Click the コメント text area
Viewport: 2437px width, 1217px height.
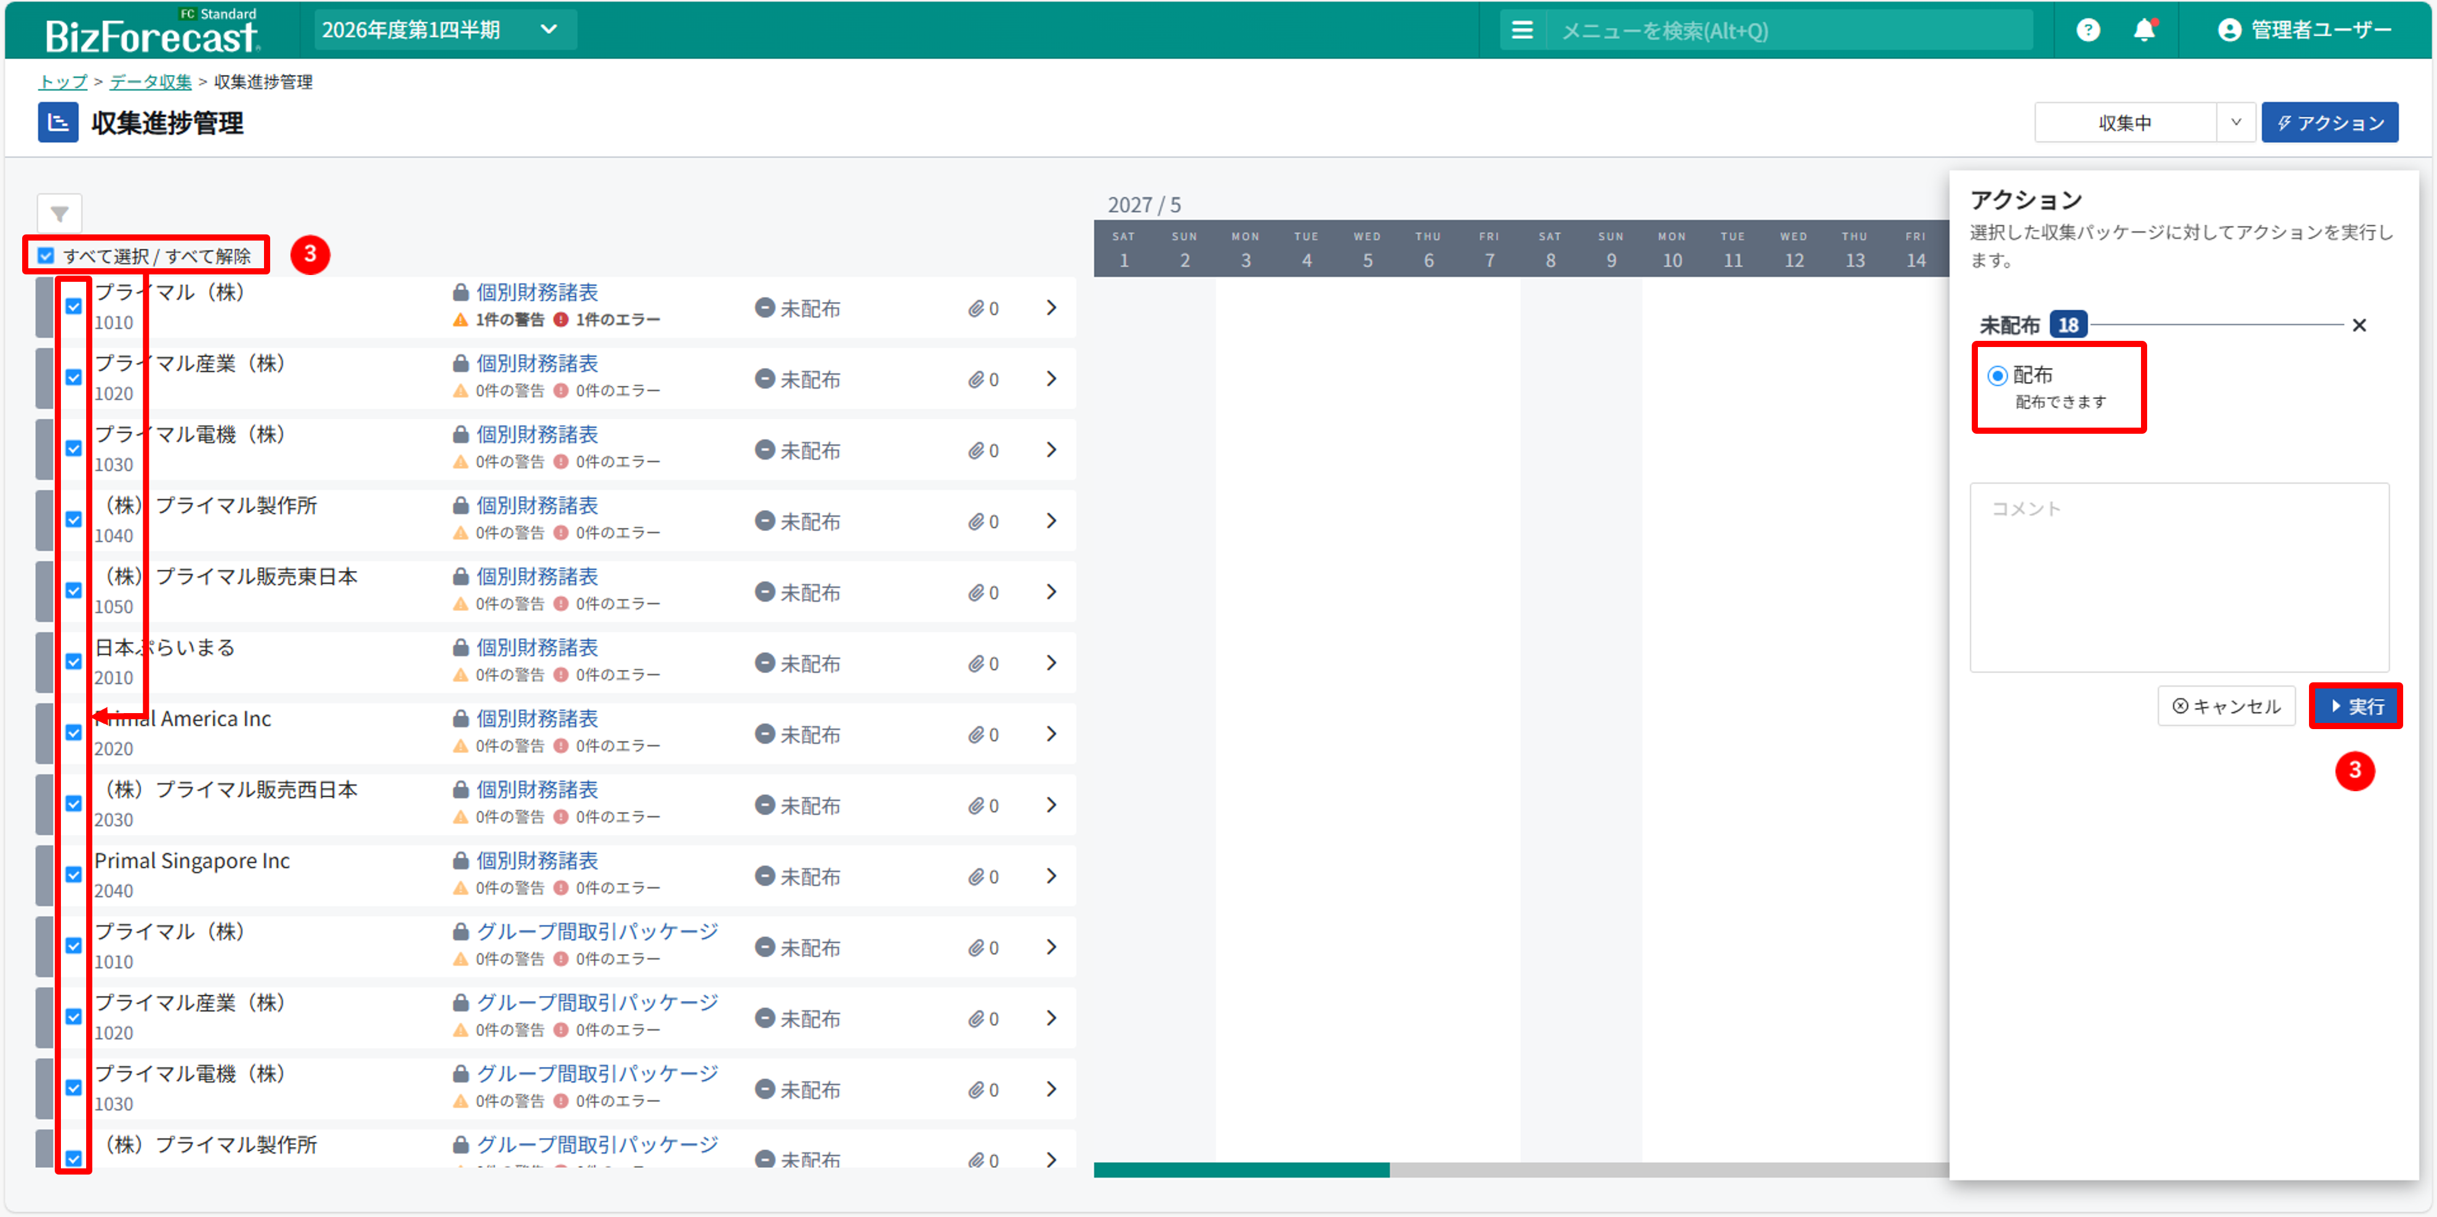click(2179, 577)
